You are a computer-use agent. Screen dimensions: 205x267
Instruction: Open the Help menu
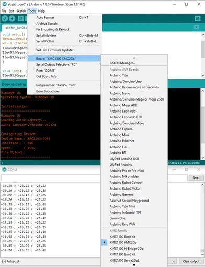click(x=41, y=11)
